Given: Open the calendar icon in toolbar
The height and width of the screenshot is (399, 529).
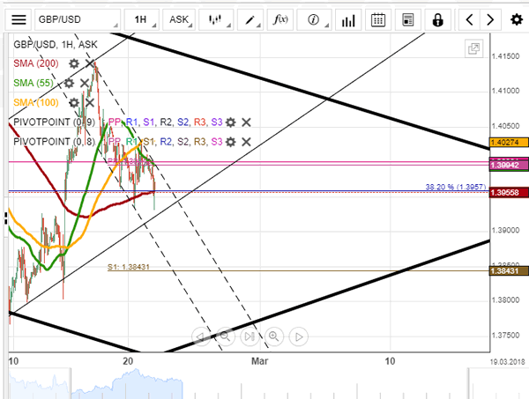Looking at the screenshot, I should click(378, 20).
